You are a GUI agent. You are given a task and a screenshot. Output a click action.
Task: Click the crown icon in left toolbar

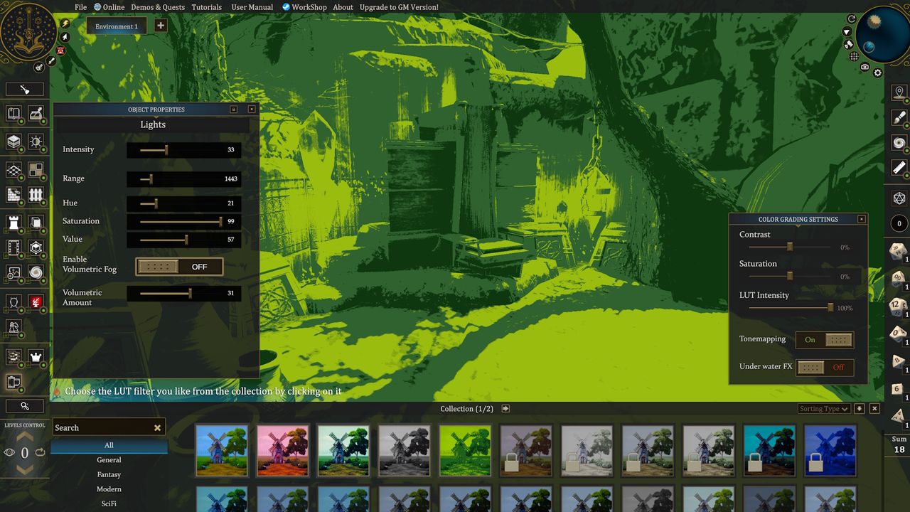pyautogui.click(x=36, y=356)
